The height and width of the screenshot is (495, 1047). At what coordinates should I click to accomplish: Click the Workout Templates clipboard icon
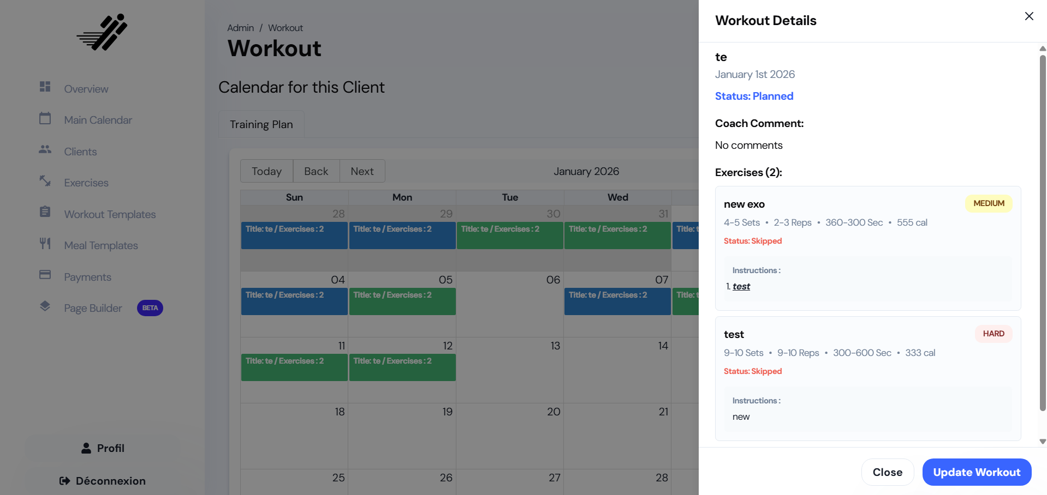click(x=45, y=212)
